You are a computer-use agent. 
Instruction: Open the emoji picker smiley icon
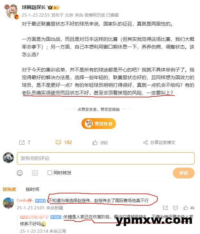pyautogui.click(x=20, y=173)
